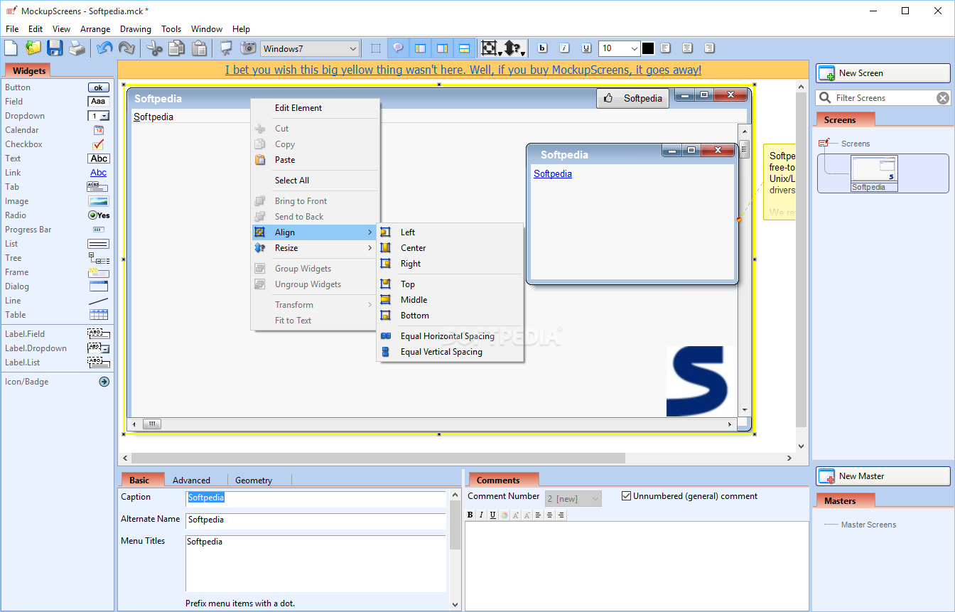955x612 pixels.
Task: Open the Drawing menu
Action: point(135,29)
